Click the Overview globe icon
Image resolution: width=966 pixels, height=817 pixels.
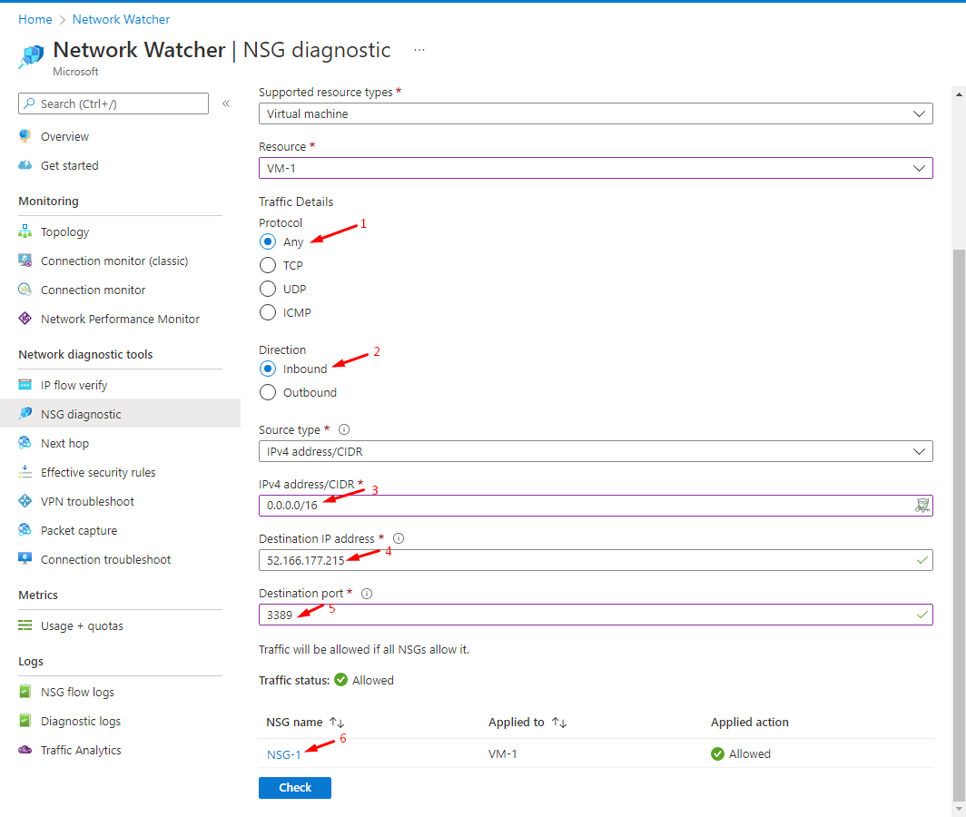(x=25, y=136)
